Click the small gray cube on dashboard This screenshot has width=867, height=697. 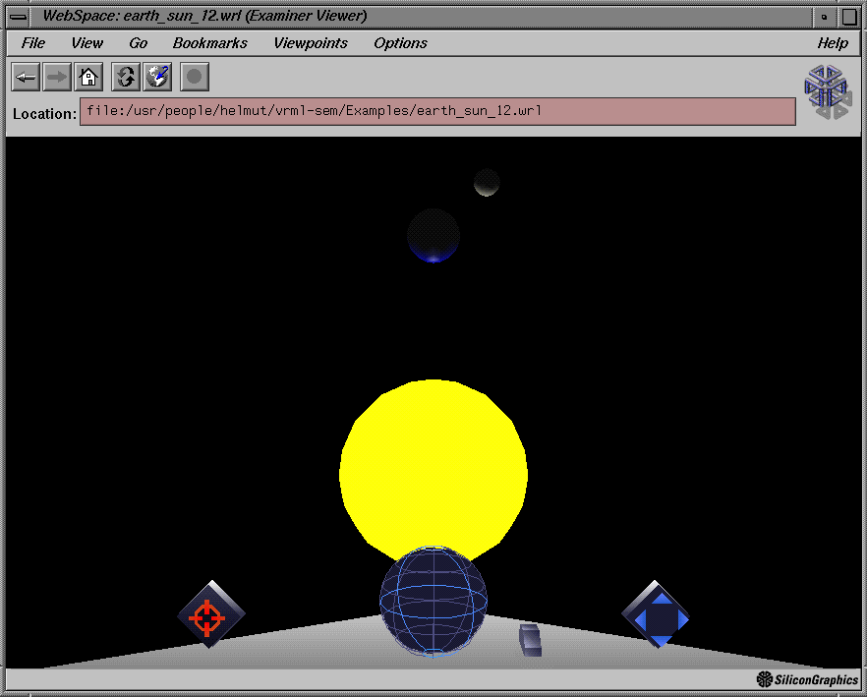click(x=530, y=640)
